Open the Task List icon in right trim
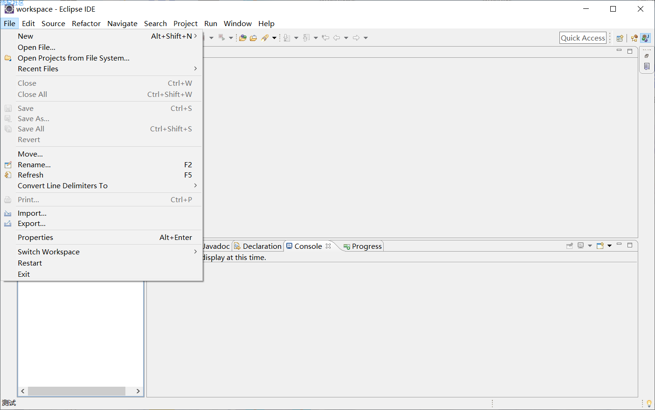This screenshot has height=410, width=655. point(647,67)
